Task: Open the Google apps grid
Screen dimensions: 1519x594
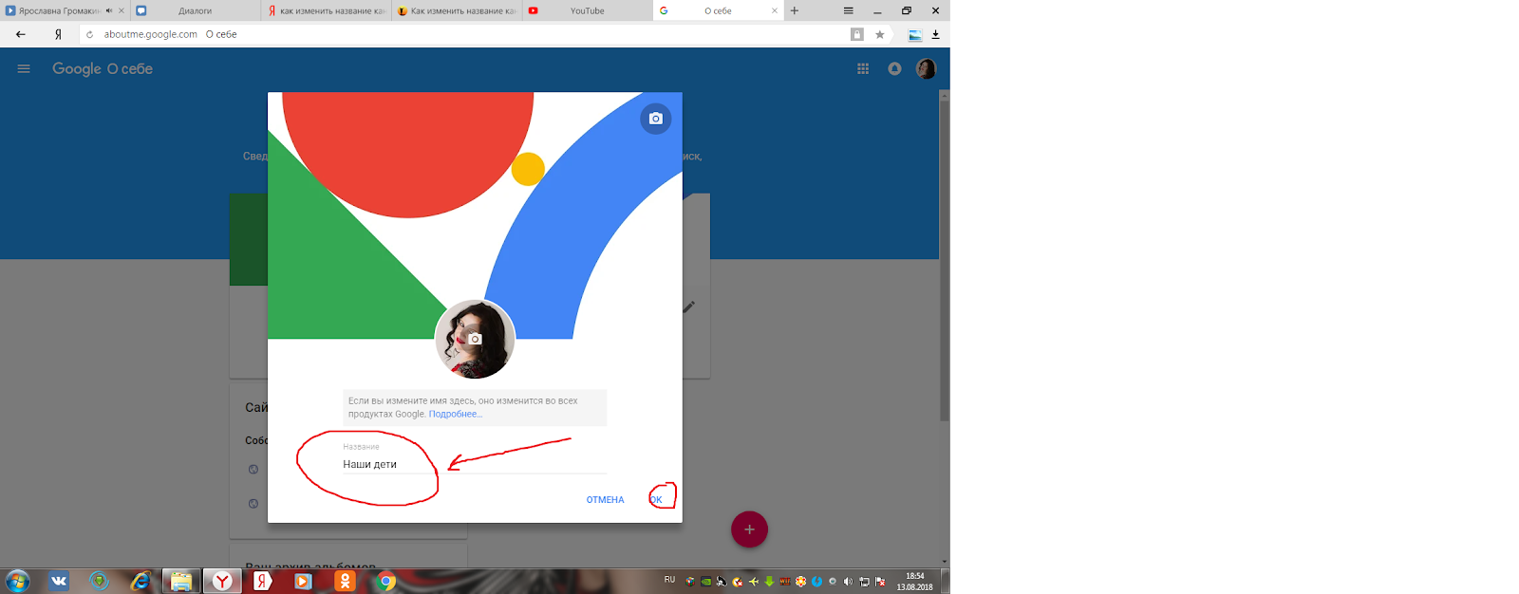Action: point(863,68)
